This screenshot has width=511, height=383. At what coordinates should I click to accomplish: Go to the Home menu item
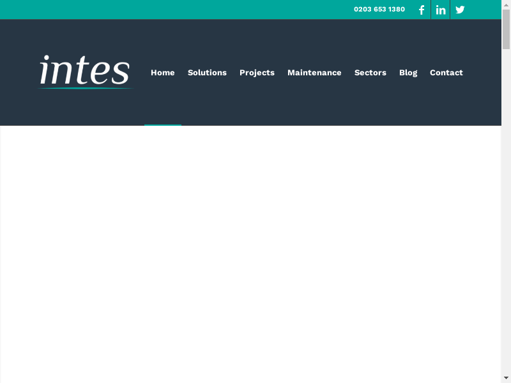pyautogui.click(x=162, y=73)
